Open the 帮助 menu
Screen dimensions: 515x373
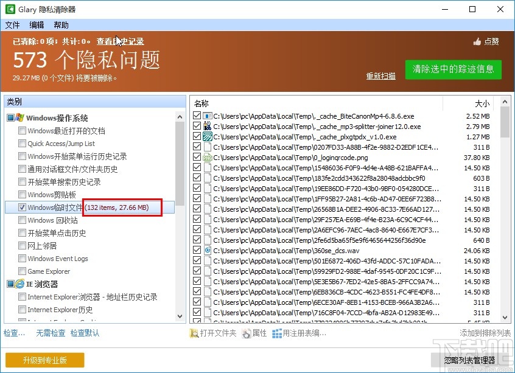pyautogui.click(x=61, y=25)
